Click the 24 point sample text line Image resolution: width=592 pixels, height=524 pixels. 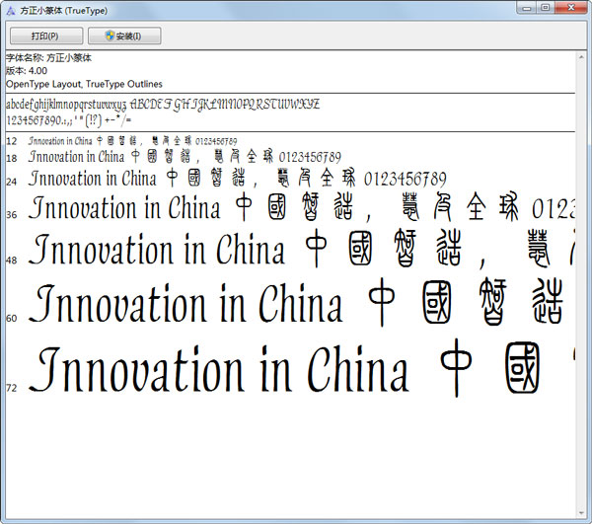pyautogui.click(x=237, y=180)
